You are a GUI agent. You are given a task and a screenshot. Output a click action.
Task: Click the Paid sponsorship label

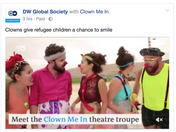coord(40,19)
